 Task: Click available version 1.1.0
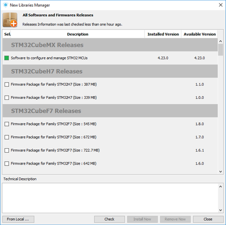(x=199, y=84)
